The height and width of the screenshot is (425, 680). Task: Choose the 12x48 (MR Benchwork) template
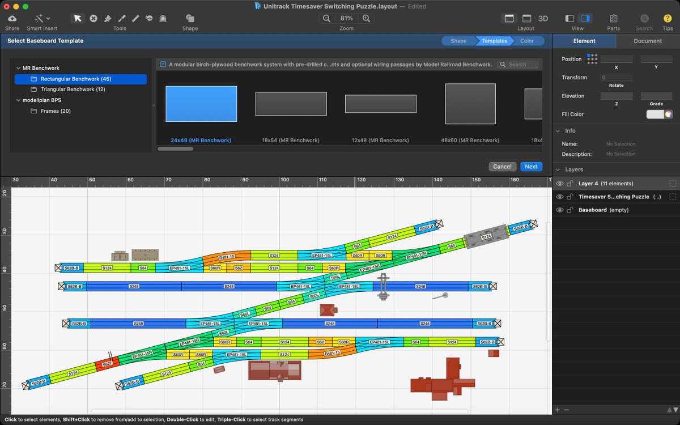381,104
